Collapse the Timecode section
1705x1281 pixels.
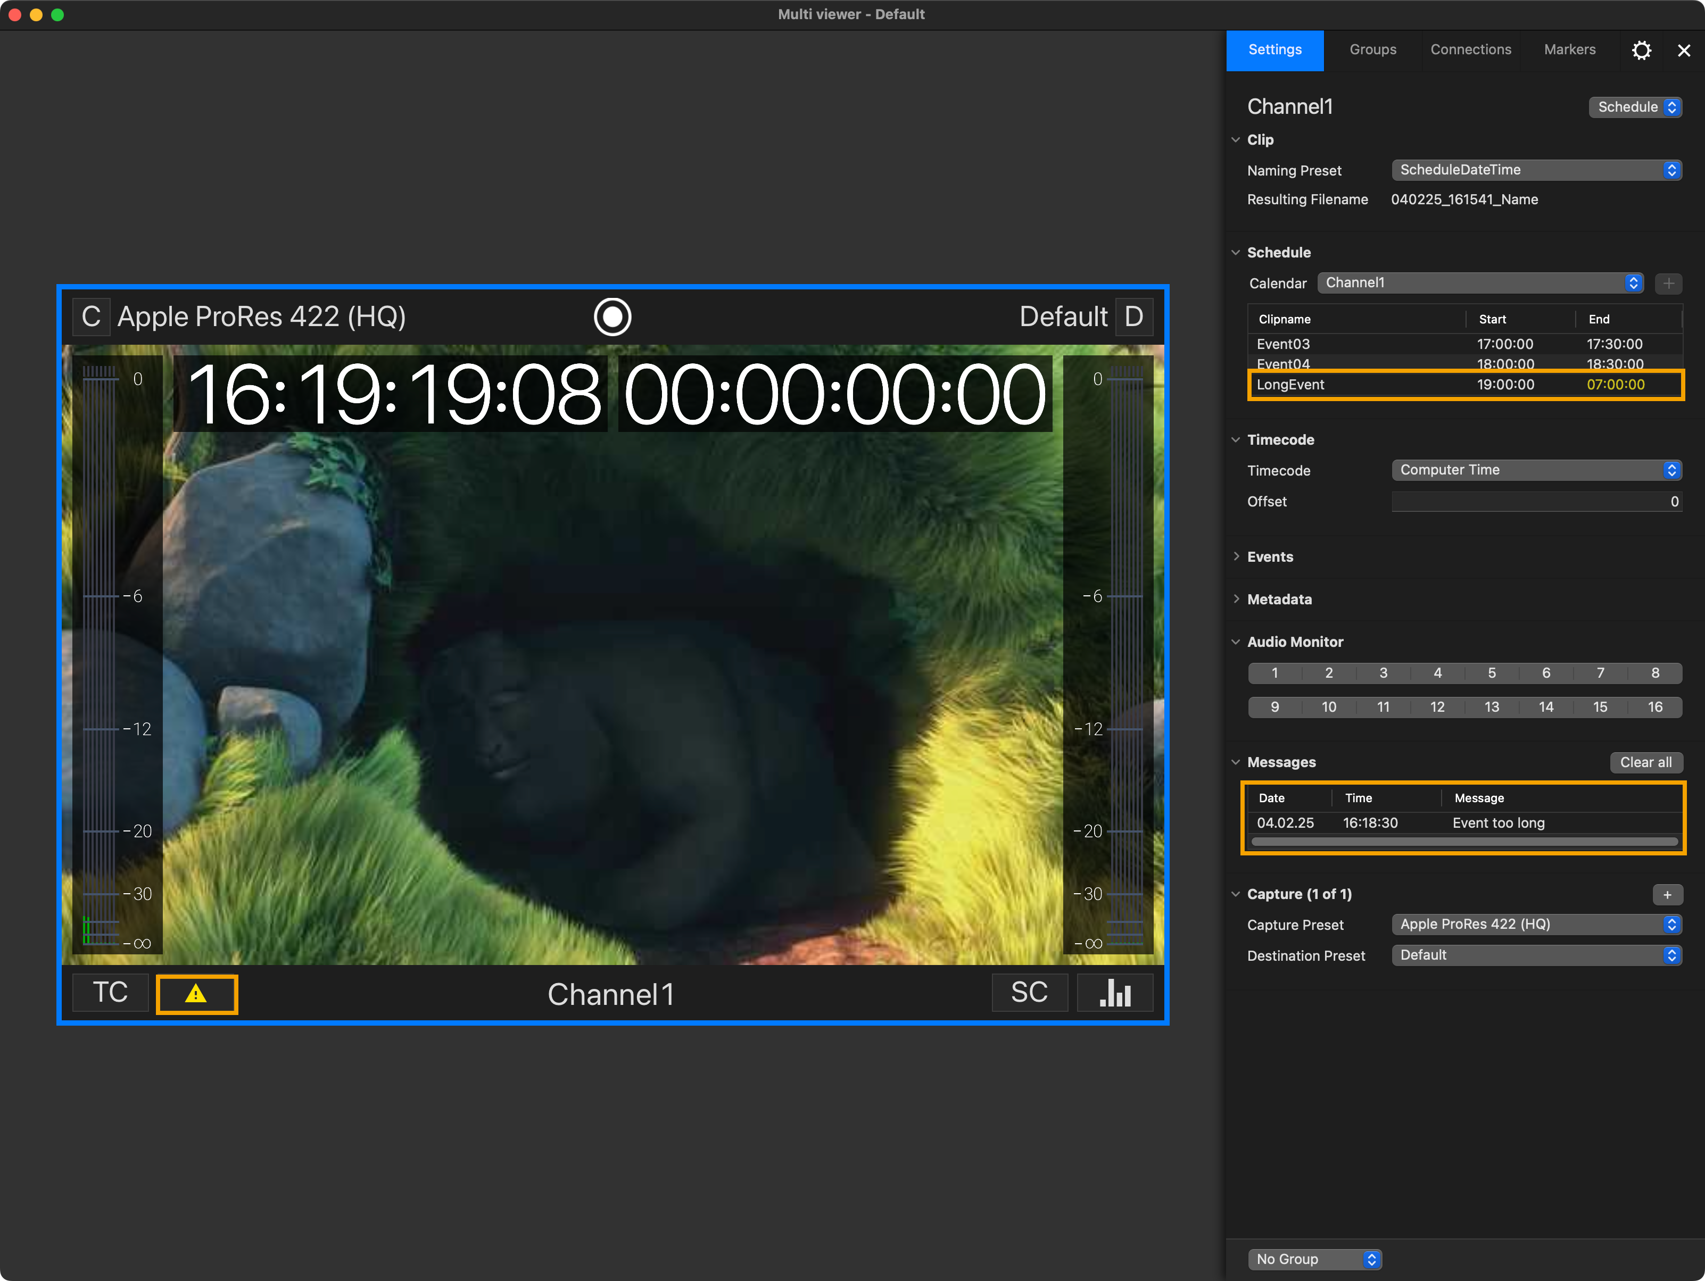[x=1236, y=439]
